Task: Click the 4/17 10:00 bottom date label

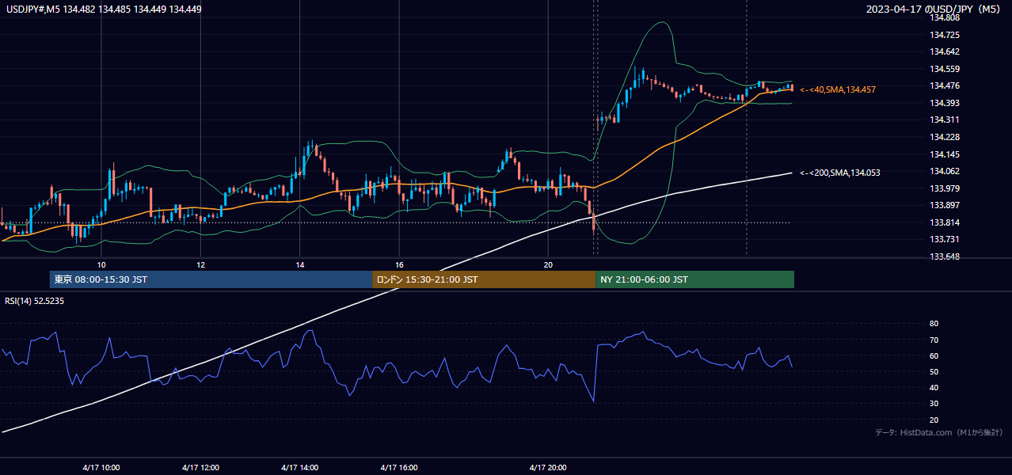Action: [x=101, y=467]
